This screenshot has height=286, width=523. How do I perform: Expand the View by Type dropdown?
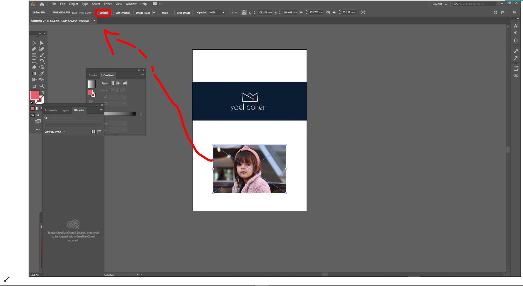pos(55,132)
